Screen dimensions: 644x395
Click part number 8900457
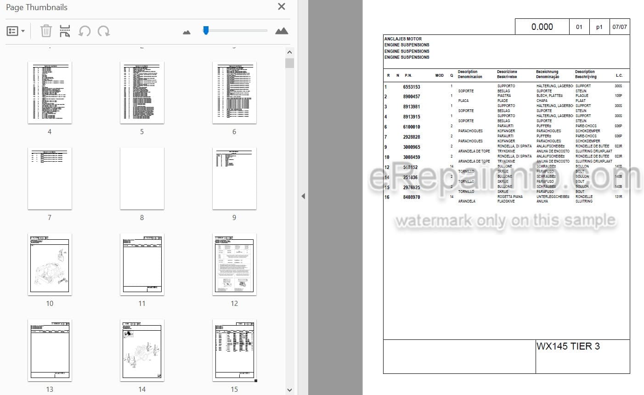412,96
